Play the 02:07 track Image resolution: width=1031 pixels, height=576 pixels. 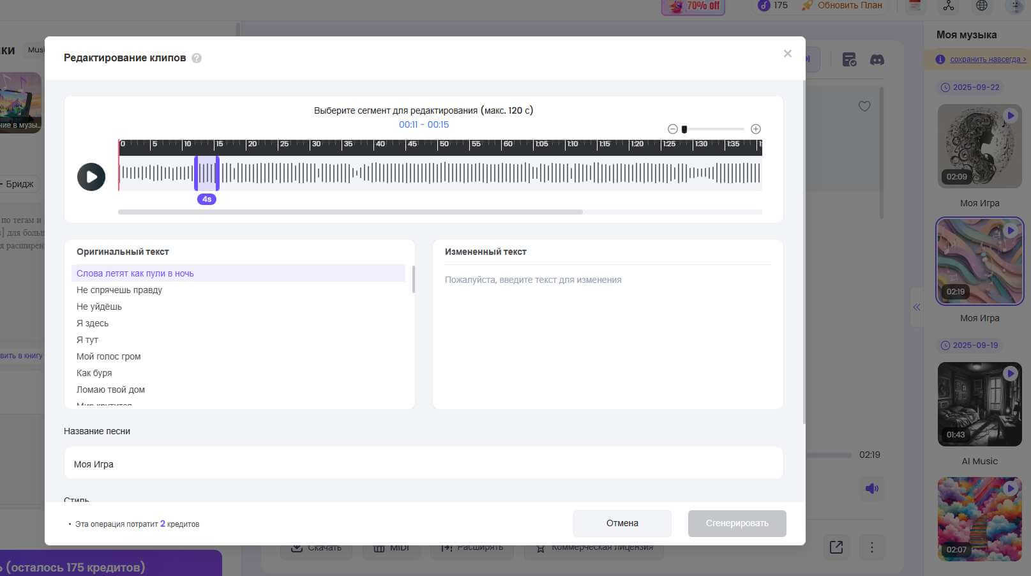coord(1010,489)
